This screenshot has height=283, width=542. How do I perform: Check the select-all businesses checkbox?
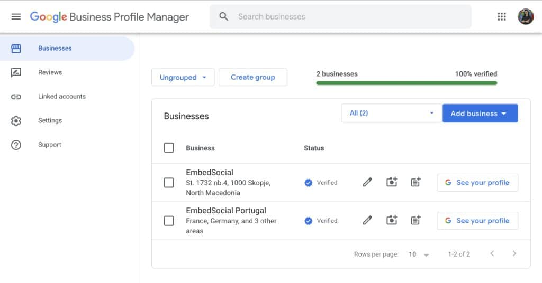(169, 148)
